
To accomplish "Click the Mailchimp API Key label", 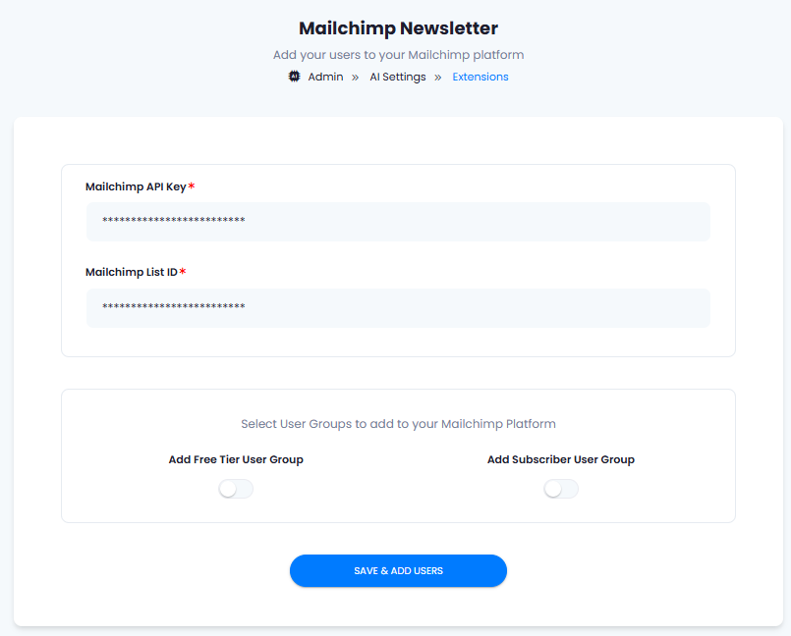I will click(136, 186).
